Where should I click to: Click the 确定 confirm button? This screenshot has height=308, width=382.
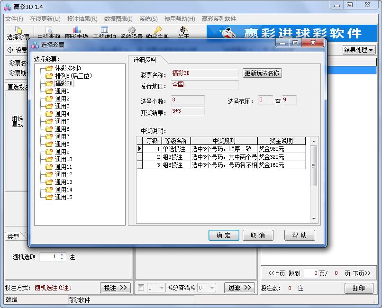point(223,235)
